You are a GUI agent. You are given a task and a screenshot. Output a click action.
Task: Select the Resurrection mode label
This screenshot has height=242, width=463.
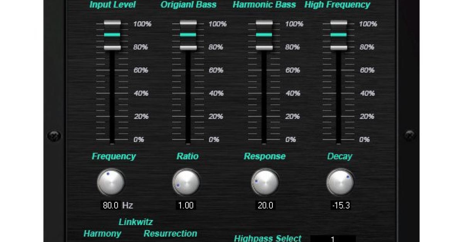170,234
